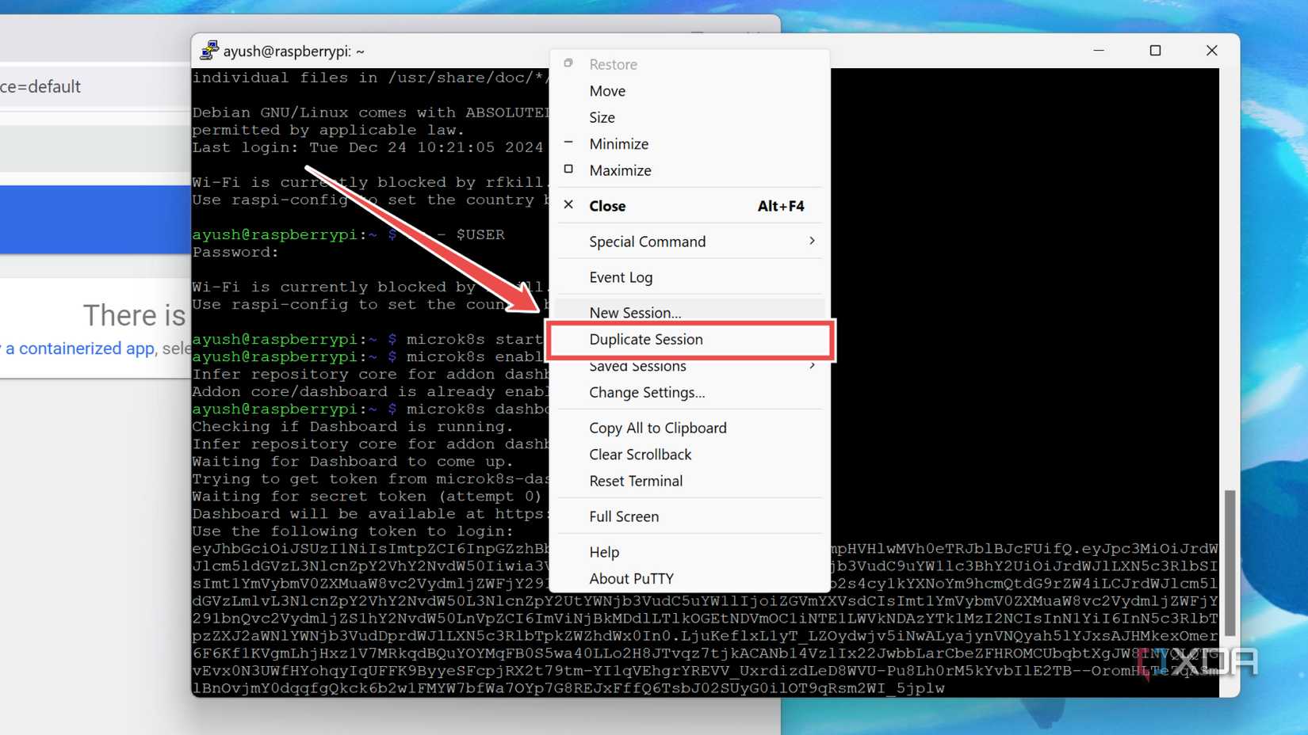Switch to Full Screen from the menu
1308x735 pixels.
point(689,516)
